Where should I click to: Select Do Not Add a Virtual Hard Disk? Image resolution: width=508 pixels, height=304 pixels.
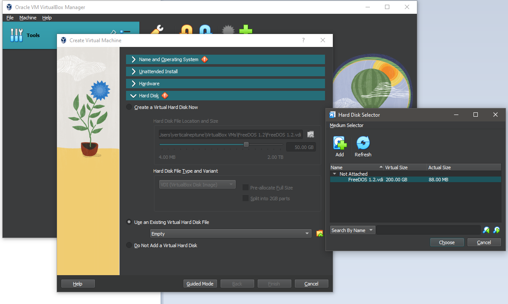(129, 245)
